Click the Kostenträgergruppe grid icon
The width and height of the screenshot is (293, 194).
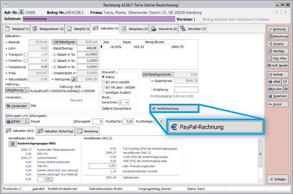[x=12, y=144]
